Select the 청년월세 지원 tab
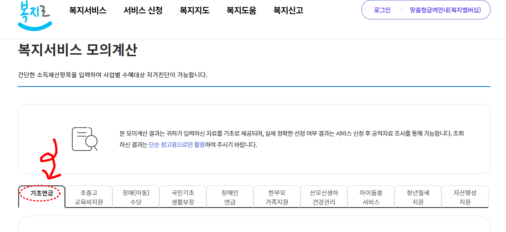 click(418, 197)
